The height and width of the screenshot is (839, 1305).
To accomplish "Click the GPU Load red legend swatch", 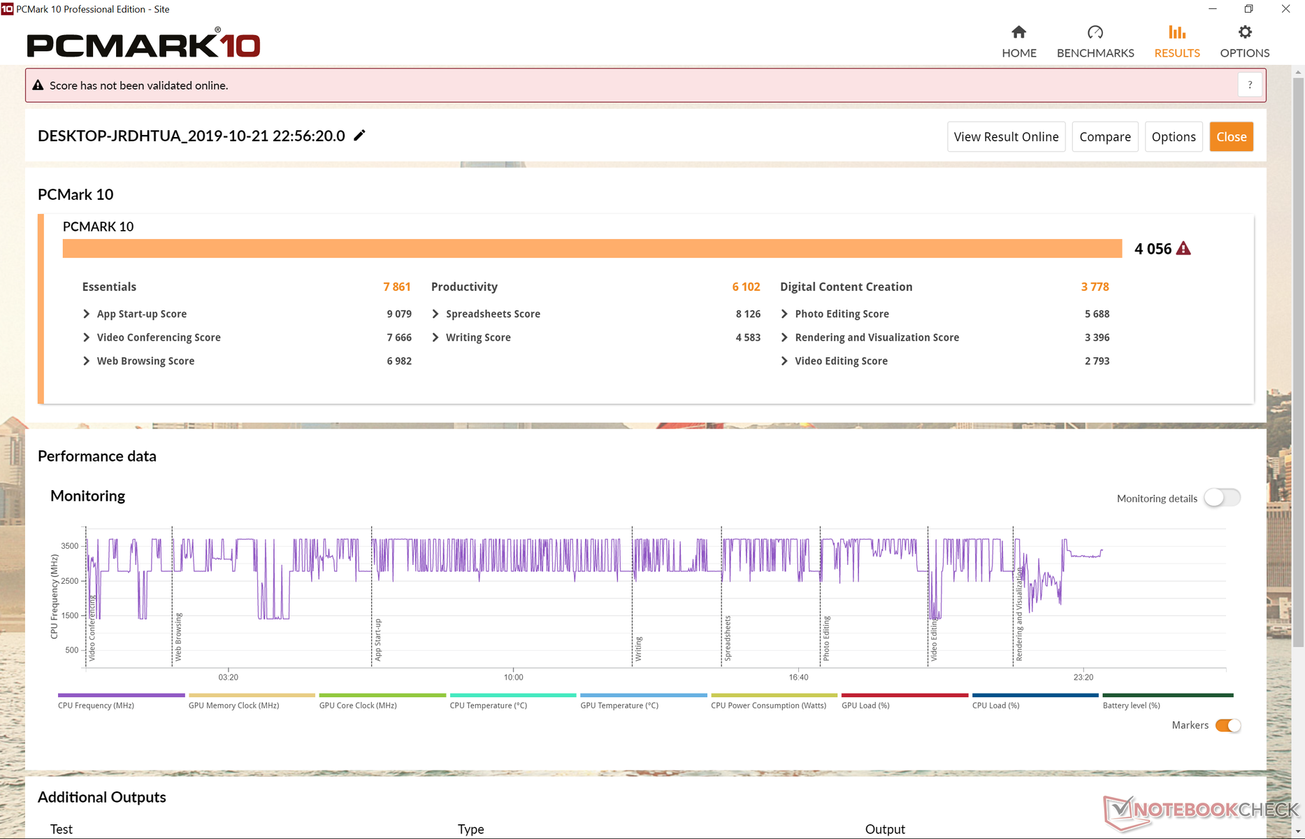I will 904,695.
